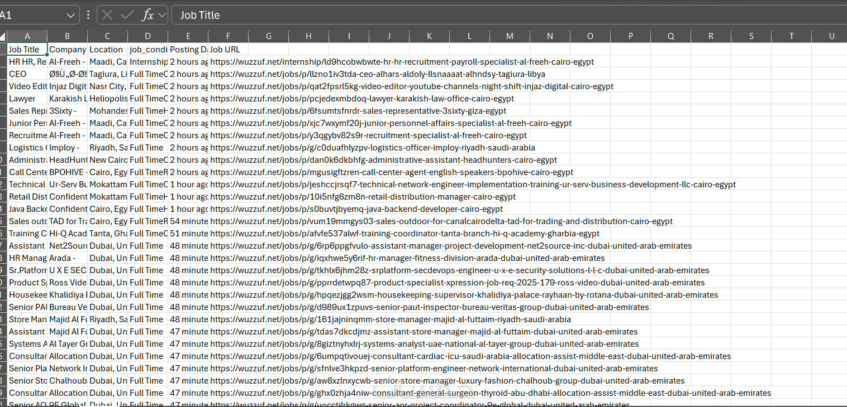Select the 'job_condi' header cell

pyautogui.click(x=148, y=49)
